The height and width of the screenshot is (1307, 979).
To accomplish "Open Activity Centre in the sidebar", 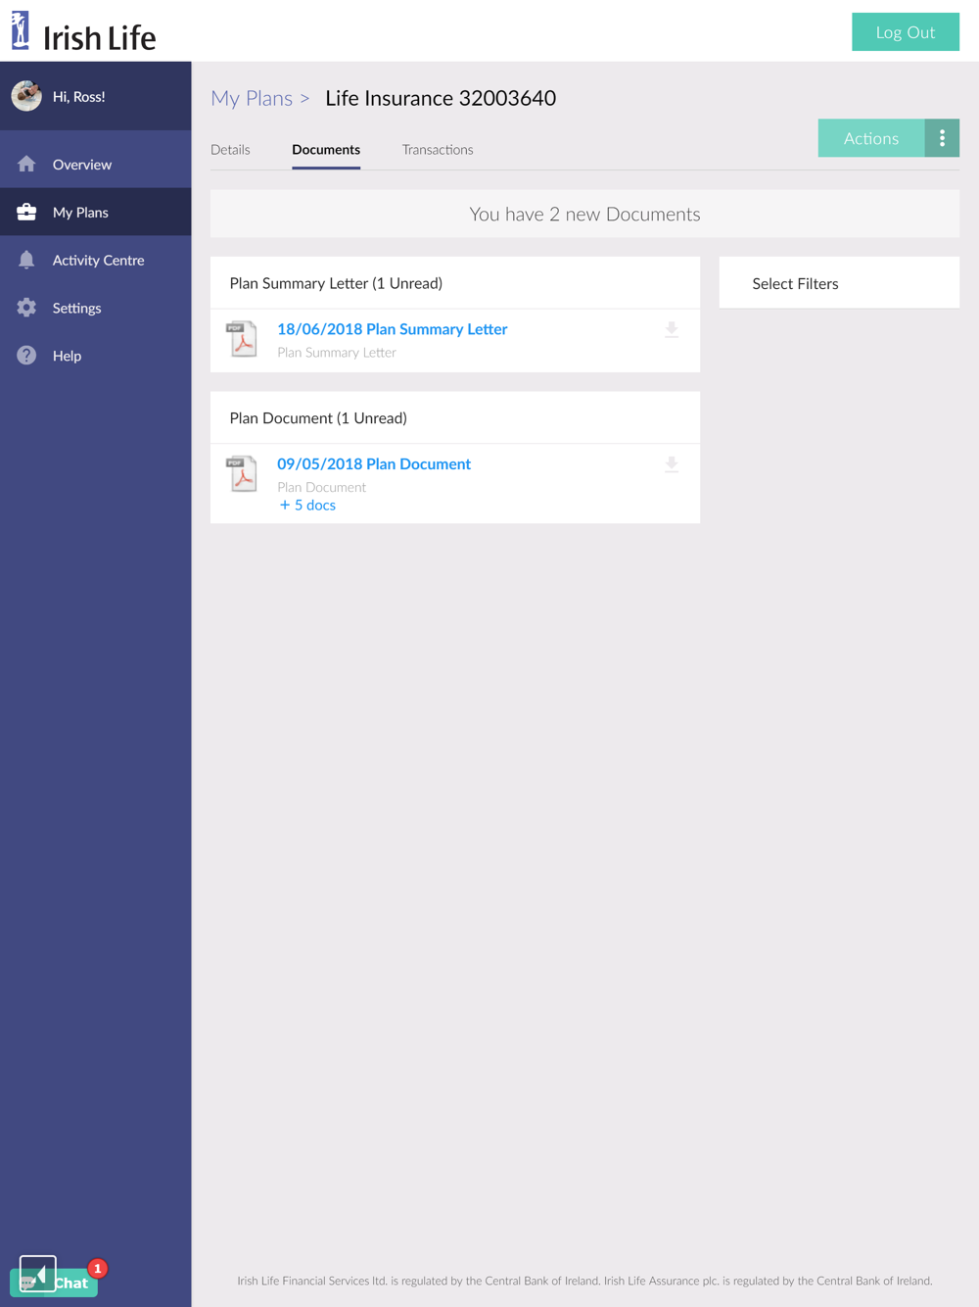I will coord(96,260).
